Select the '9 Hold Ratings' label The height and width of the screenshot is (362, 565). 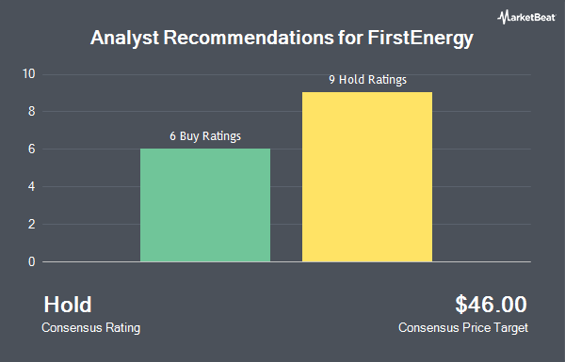[367, 80]
